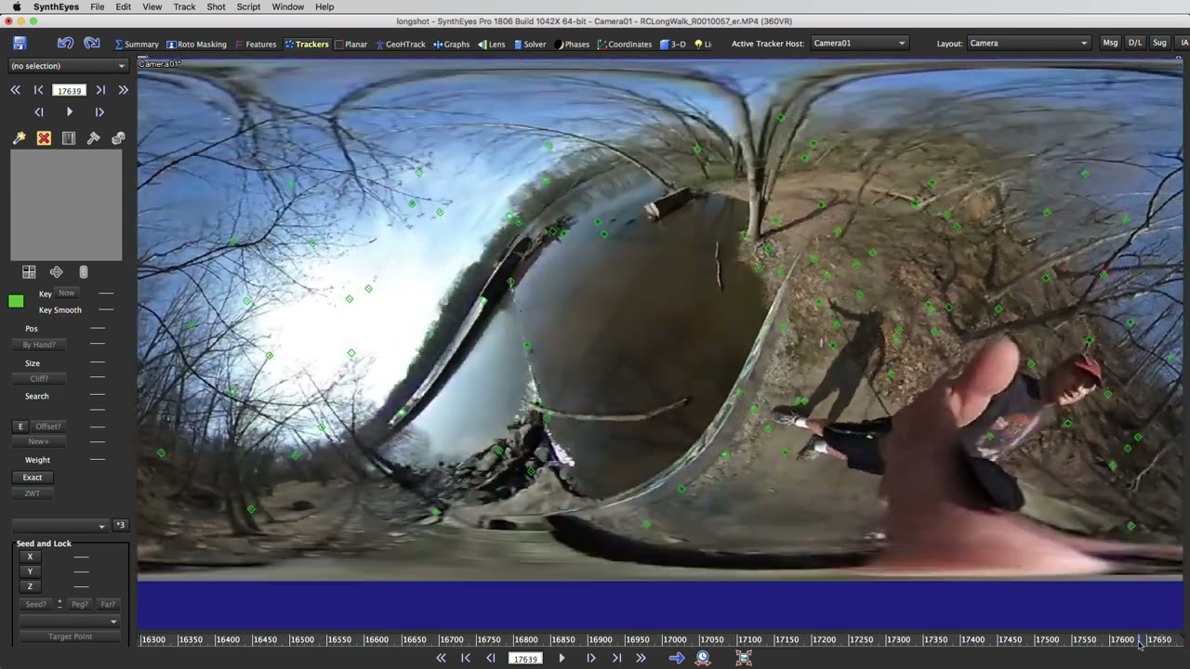This screenshot has width=1190, height=669.
Task: Click the tracker preview thumbnail area
Action: pyautogui.click(x=66, y=205)
